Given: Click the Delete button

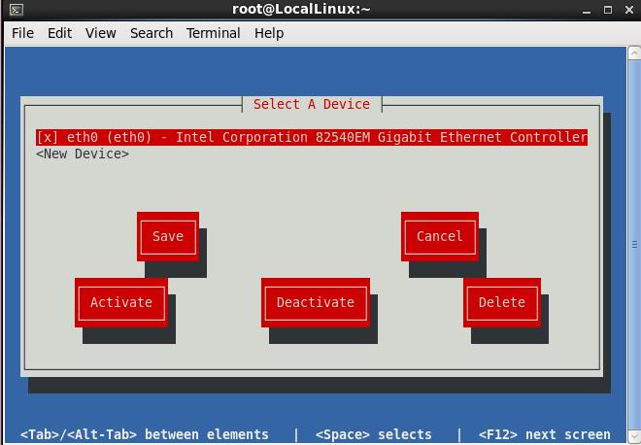Looking at the screenshot, I should pos(501,303).
